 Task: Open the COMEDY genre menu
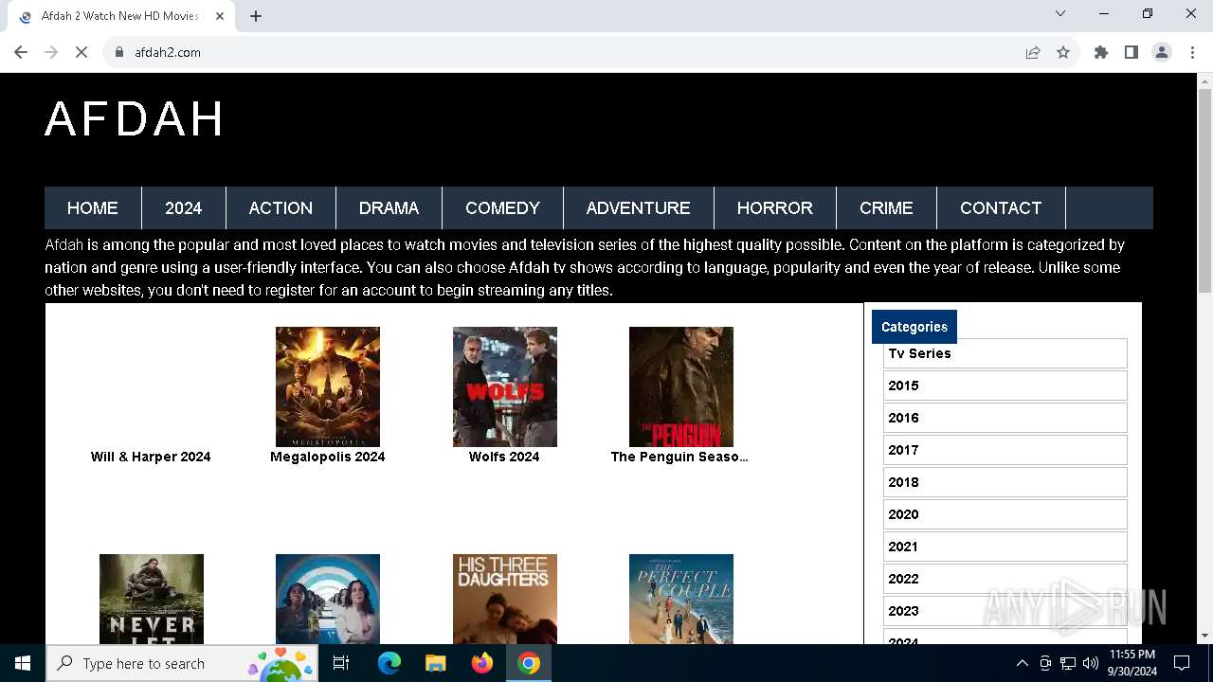(502, 208)
